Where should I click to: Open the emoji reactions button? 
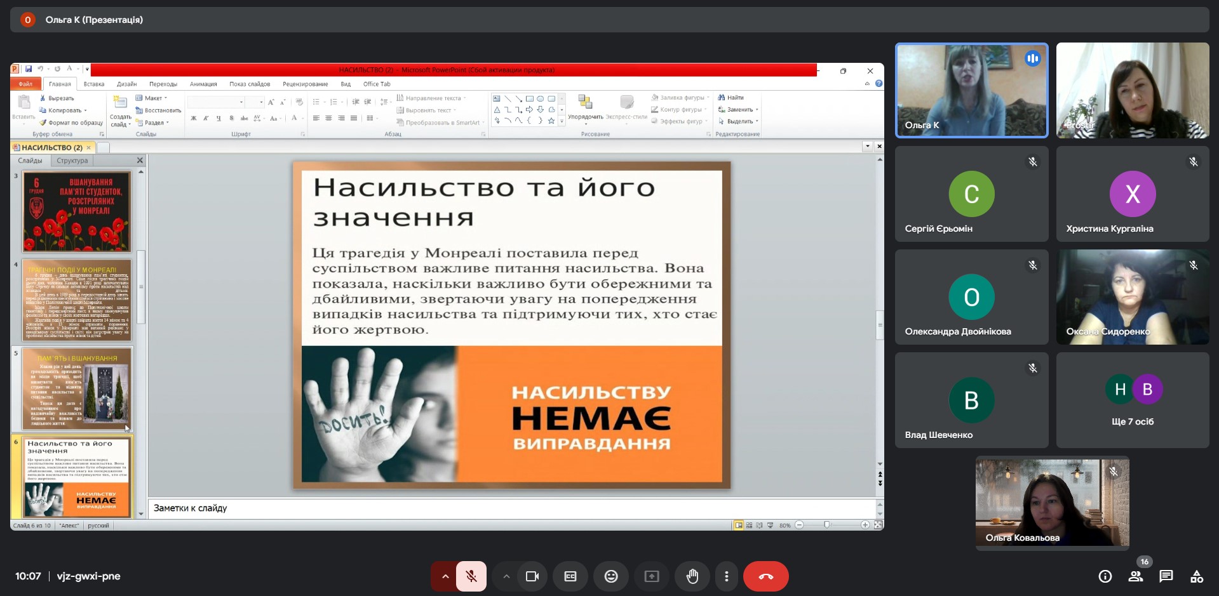pos(610,576)
